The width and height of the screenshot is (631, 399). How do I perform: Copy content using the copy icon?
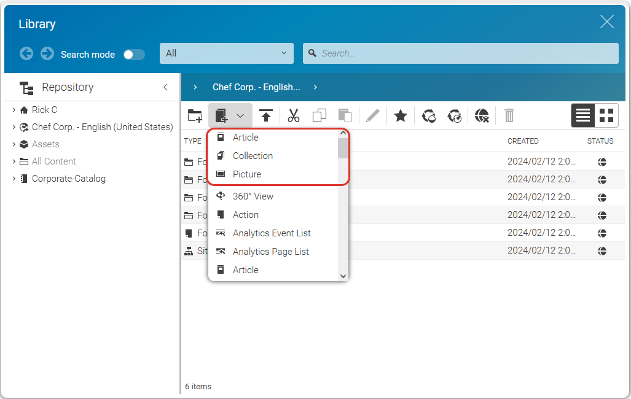coord(319,115)
